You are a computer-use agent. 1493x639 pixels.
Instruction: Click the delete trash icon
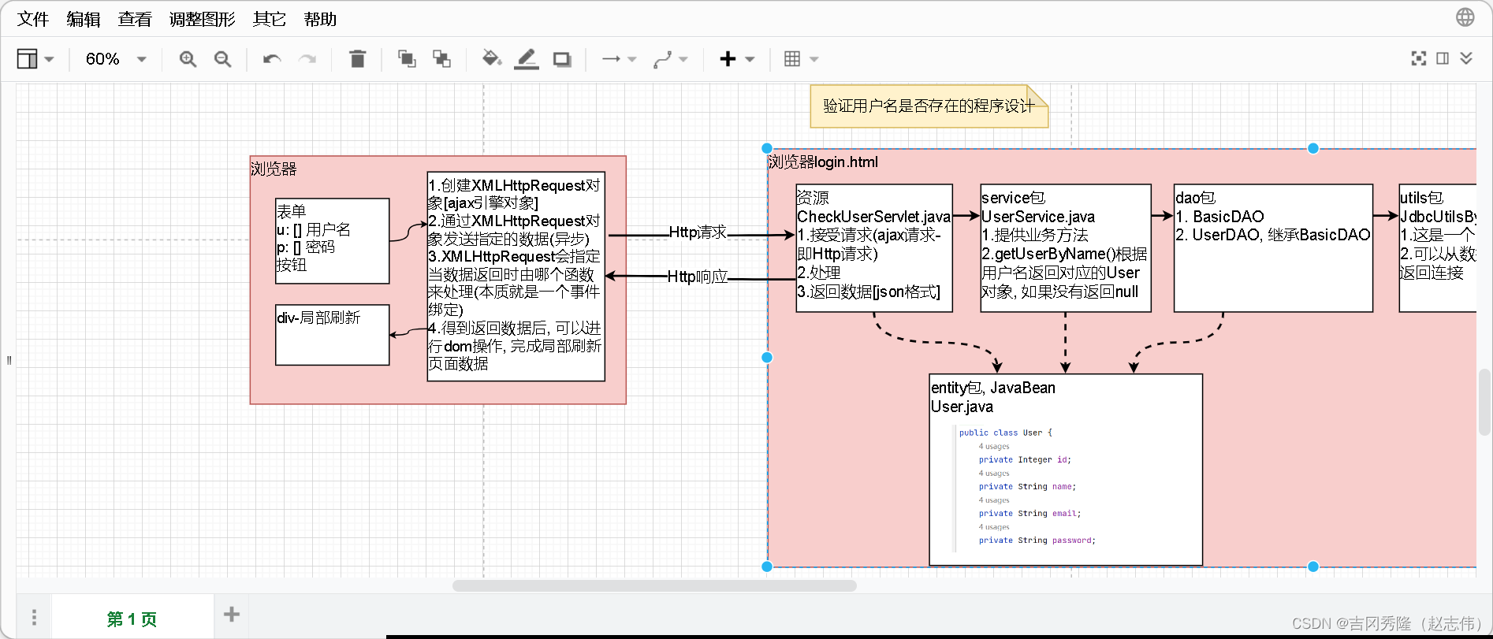(357, 59)
